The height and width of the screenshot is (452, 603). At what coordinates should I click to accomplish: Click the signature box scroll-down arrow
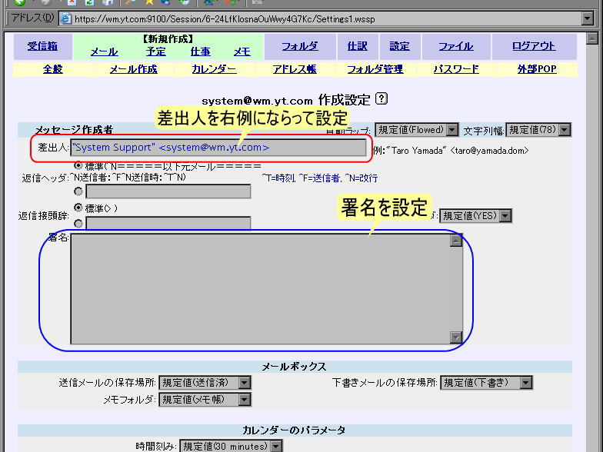pyautogui.click(x=455, y=337)
